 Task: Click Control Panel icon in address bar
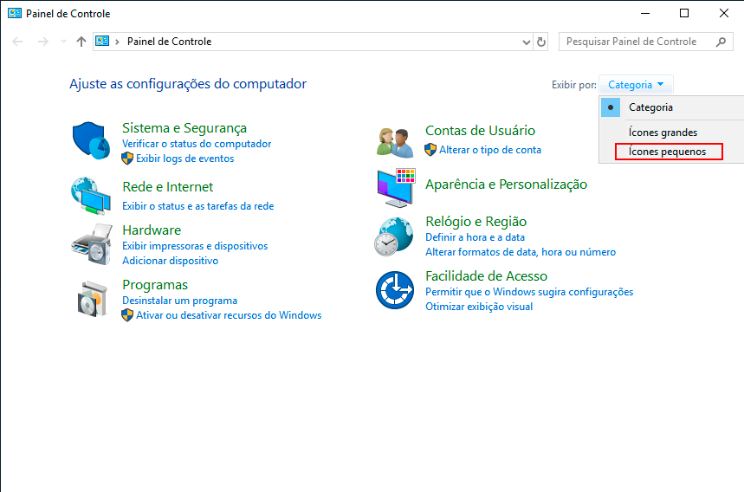[102, 42]
